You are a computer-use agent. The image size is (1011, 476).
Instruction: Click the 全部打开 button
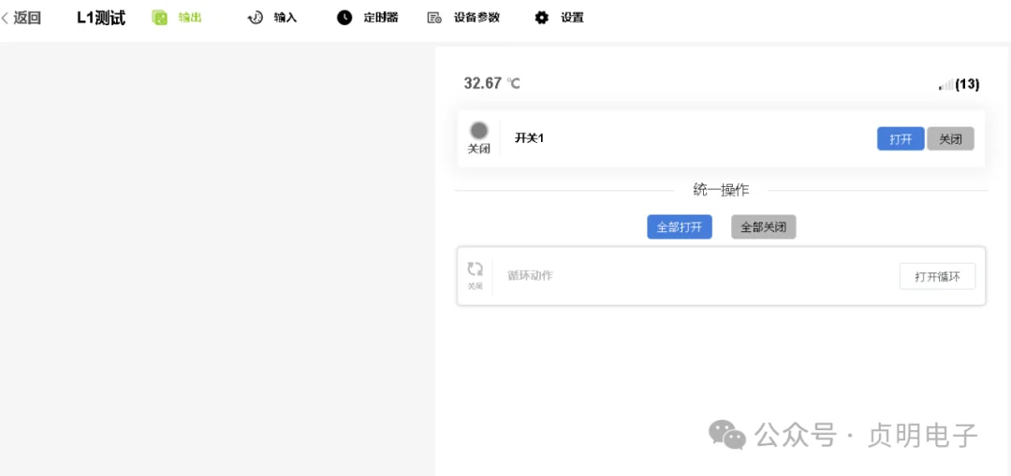pos(680,227)
